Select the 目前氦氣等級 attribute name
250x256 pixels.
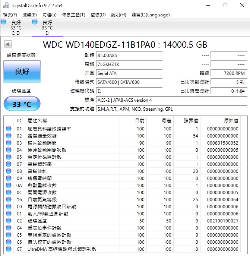42,199
